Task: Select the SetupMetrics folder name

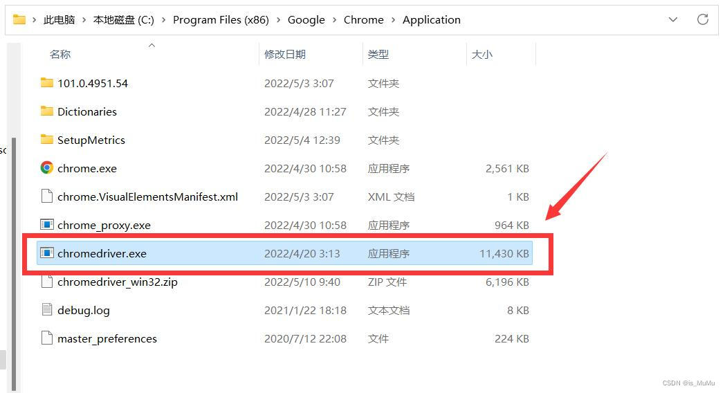Action: [91, 140]
